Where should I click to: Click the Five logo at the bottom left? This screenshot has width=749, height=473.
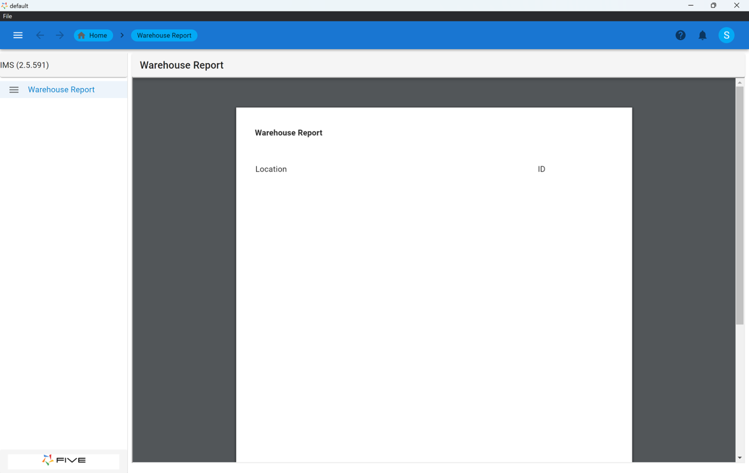(63, 460)
